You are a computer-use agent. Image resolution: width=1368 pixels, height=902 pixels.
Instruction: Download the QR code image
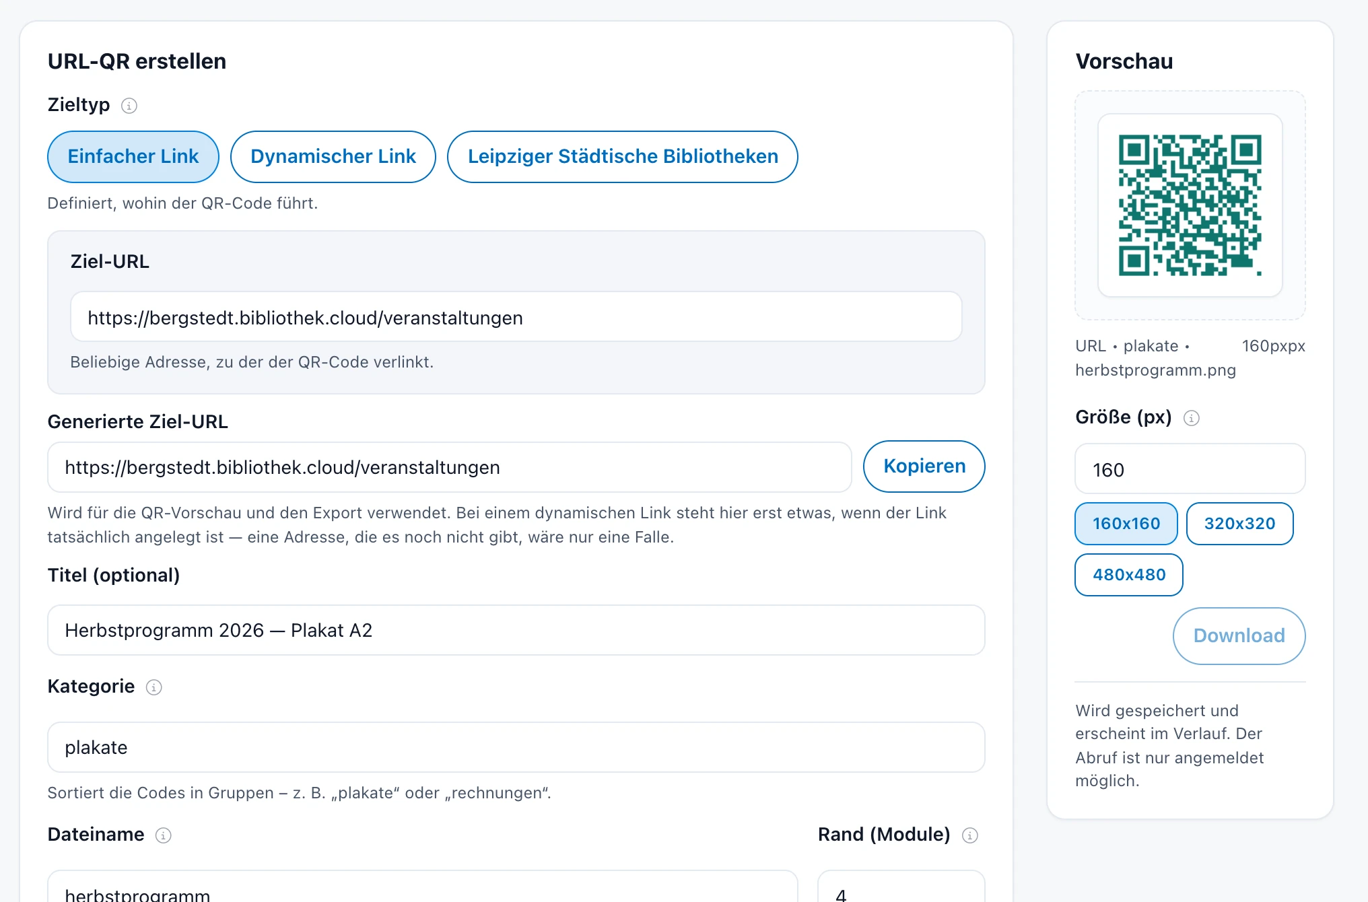point(1239,636)
